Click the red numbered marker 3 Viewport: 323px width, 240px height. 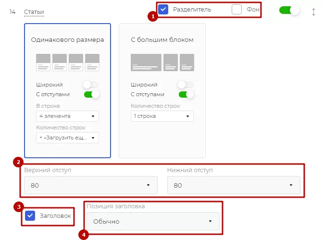tap(19, 207)
